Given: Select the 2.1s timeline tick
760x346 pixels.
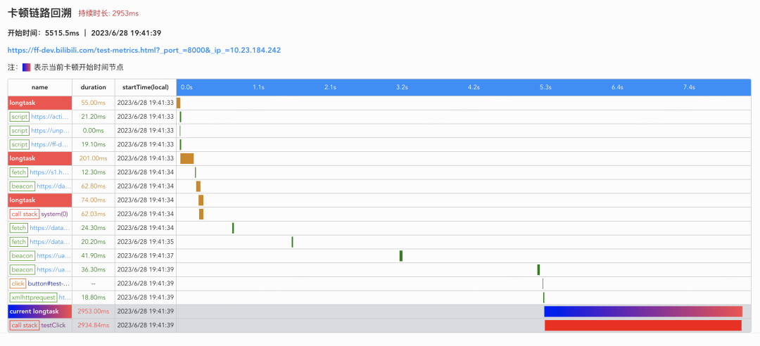Looking at the screenshot, I should 330,87.
